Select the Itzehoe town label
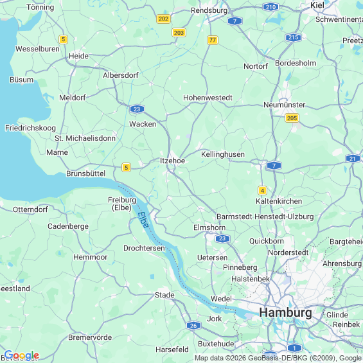Image resolution: width=363 pixels, height=363 pixels. tap(172, 161)
